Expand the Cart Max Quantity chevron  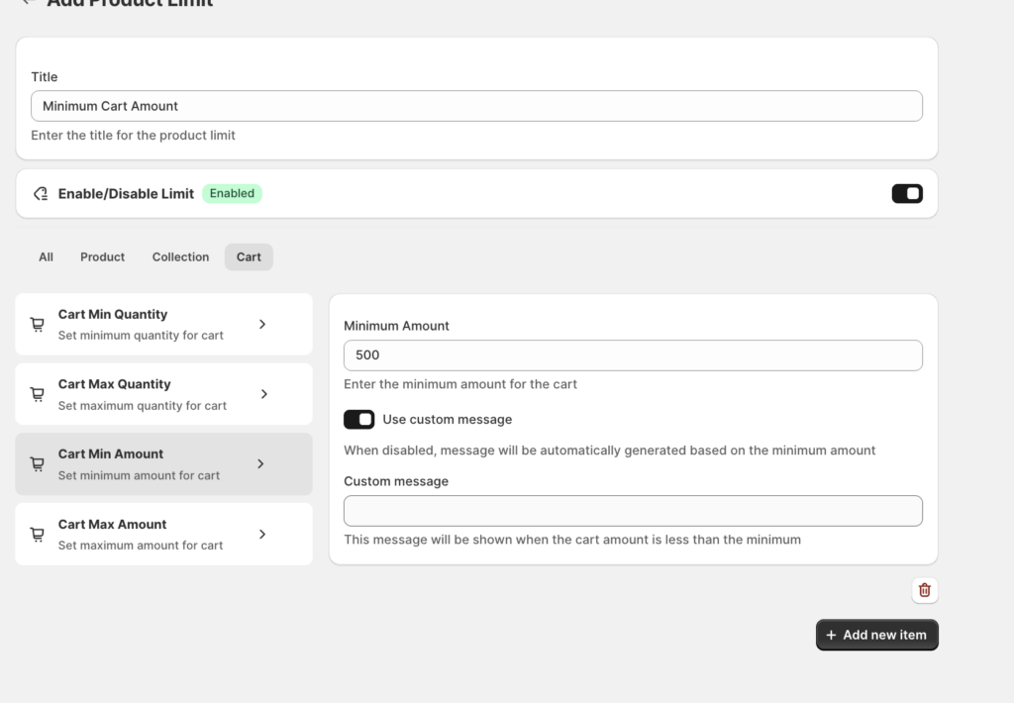[263, 394]
